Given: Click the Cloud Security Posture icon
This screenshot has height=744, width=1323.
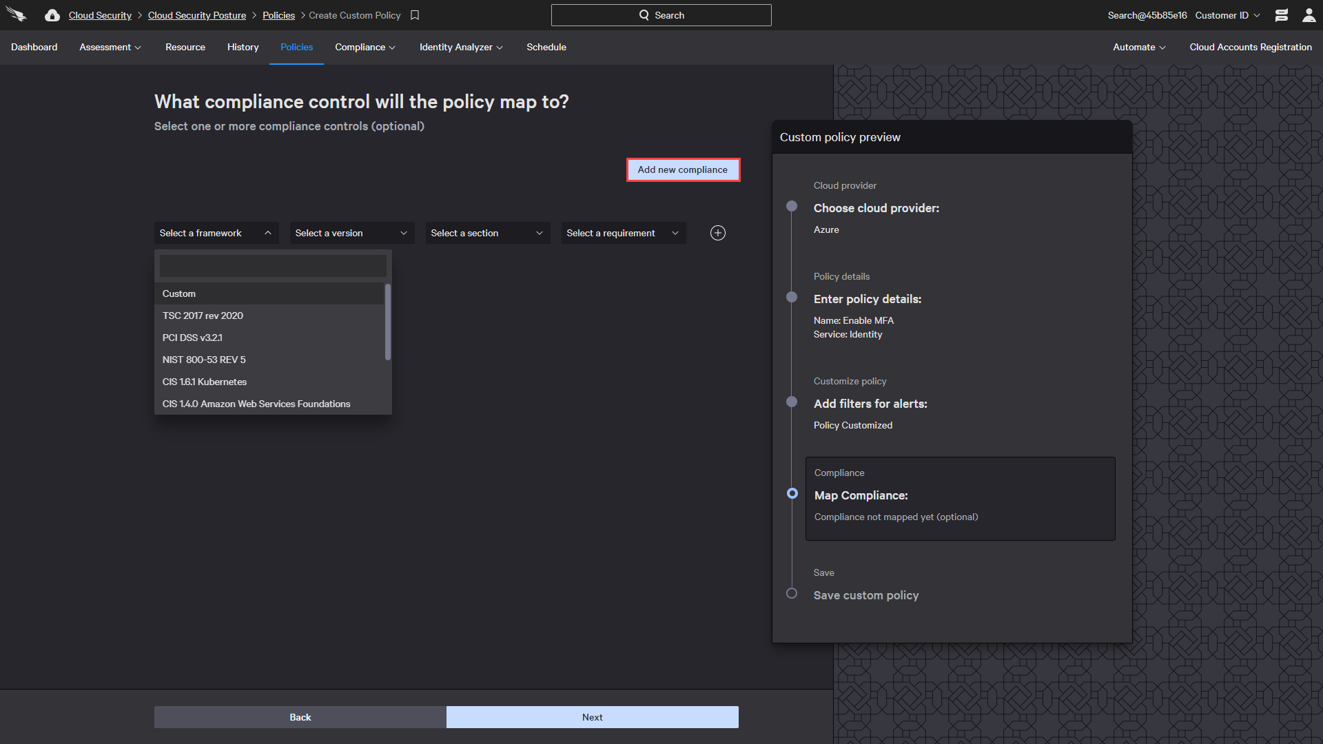Looking at the screenshot, I should point(51,15).
